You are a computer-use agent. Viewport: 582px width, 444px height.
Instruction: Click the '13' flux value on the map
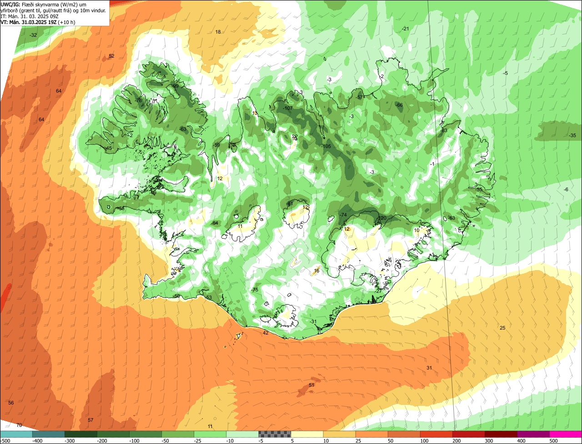point(255,113)
